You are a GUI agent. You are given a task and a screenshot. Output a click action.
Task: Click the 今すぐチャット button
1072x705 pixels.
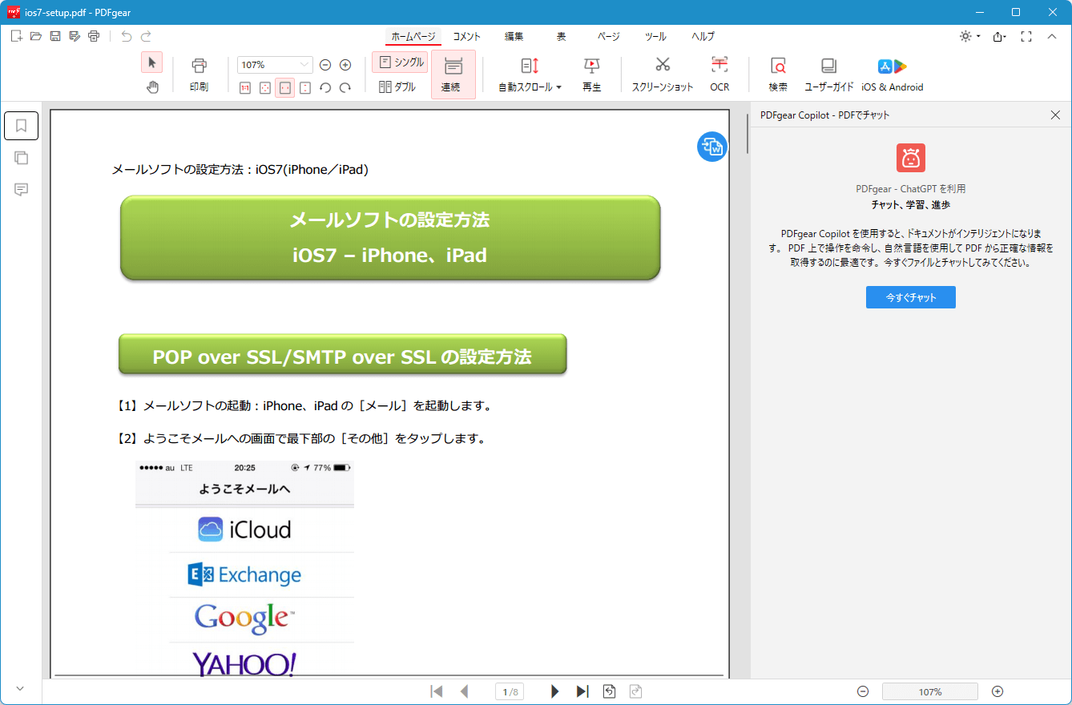click(911, 297)
